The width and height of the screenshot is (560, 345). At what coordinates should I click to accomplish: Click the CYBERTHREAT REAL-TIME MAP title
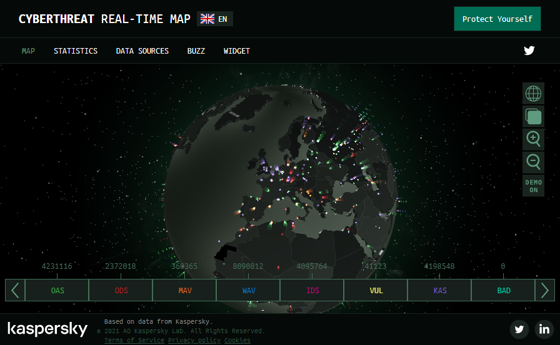(104, 19)
